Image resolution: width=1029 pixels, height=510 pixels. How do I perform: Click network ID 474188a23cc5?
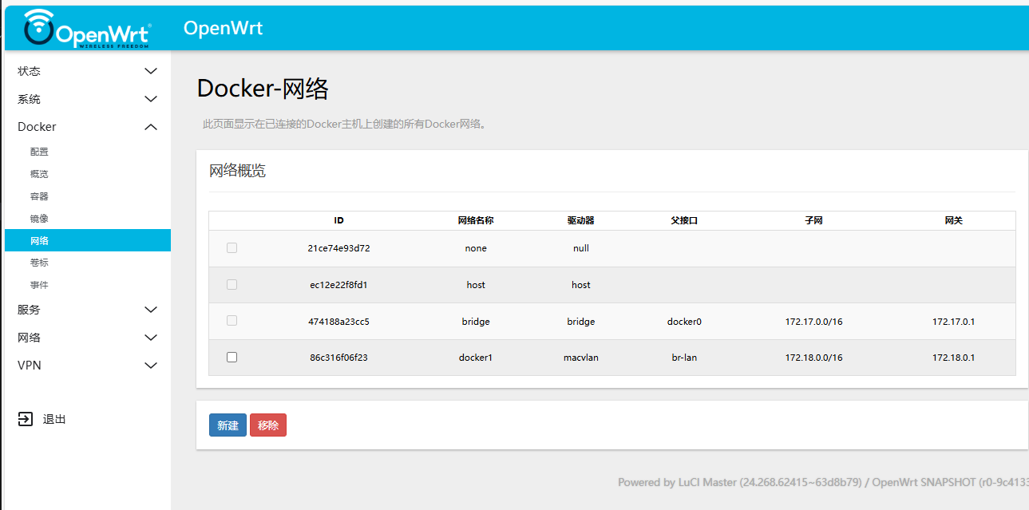pyautogui.click(x=338, y=322)
